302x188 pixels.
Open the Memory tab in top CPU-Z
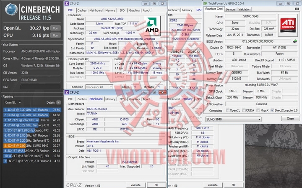point(110,10)
